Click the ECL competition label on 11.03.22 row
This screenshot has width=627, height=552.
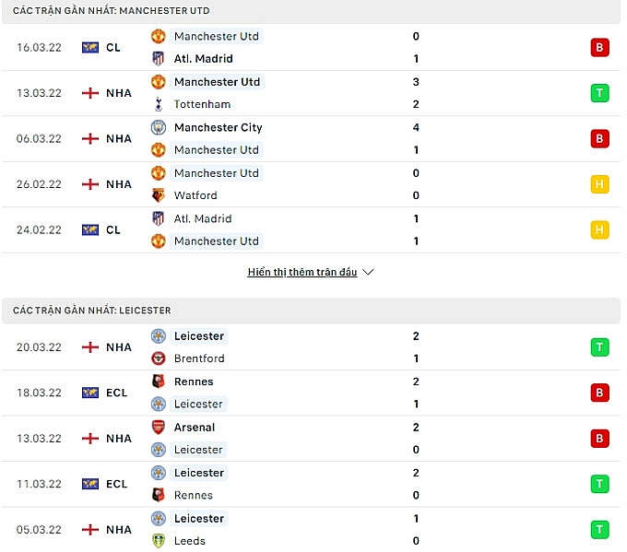116,484
